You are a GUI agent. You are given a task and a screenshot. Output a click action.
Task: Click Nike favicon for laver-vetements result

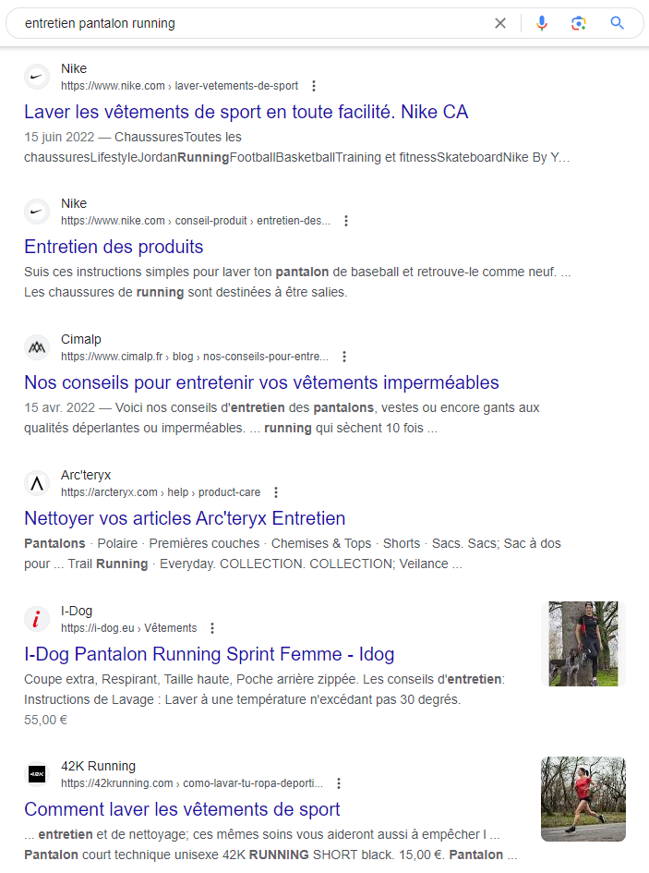(37, 77)
